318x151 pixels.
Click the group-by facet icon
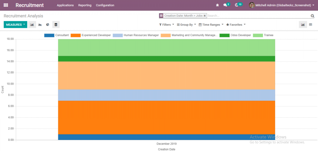[161, 15]
